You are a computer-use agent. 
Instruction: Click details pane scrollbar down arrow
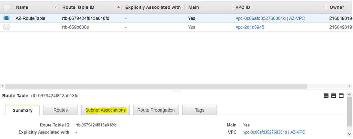click(350, 134)
